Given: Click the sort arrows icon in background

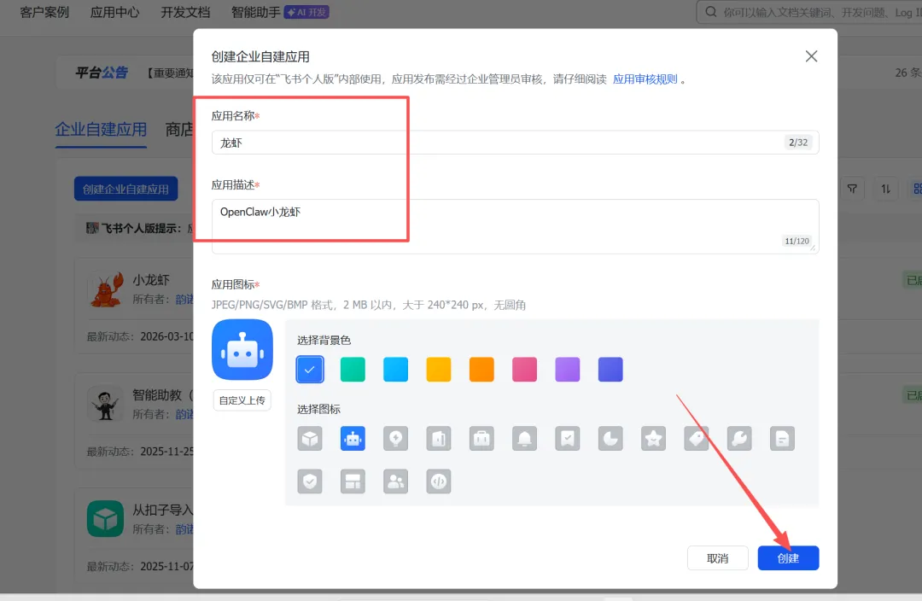Looking at the screenshot, I should pyautogui.click(x=885, y=189).
